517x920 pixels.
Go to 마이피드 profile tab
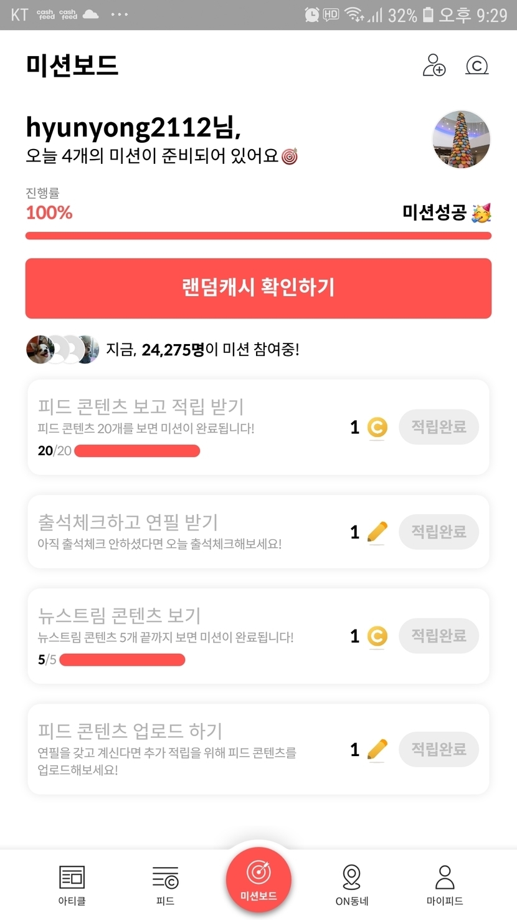[445, 884]
